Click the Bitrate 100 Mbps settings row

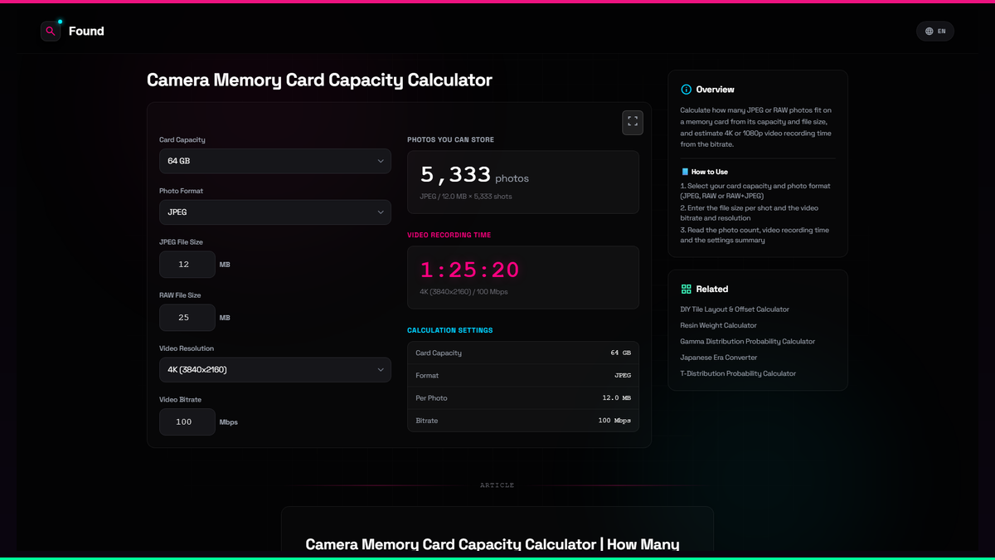523,421
